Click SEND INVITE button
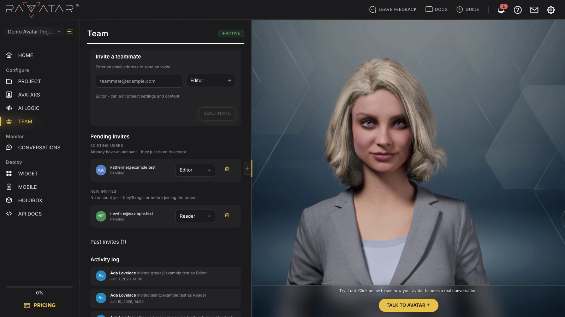Image resolution: width=565 pixels, height=317 pixels. (217, 113)
